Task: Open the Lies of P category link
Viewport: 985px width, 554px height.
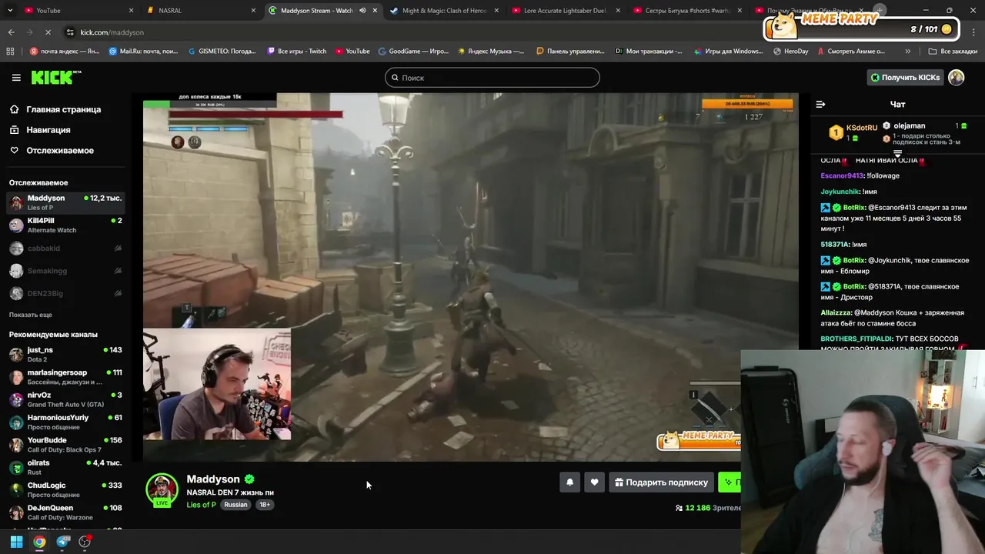Action: [x=201, y=505]
